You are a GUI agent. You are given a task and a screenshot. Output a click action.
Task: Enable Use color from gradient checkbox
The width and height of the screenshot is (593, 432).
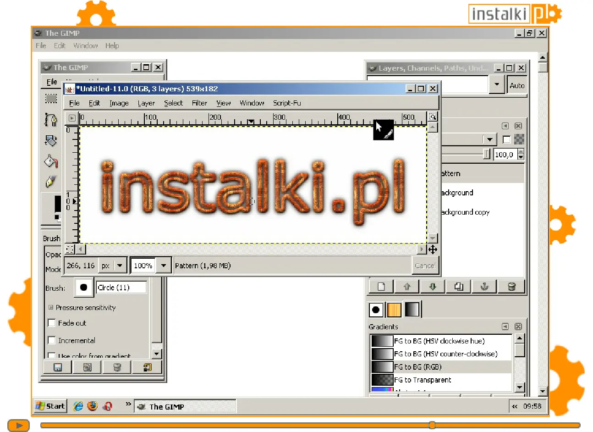click(52, 356)
